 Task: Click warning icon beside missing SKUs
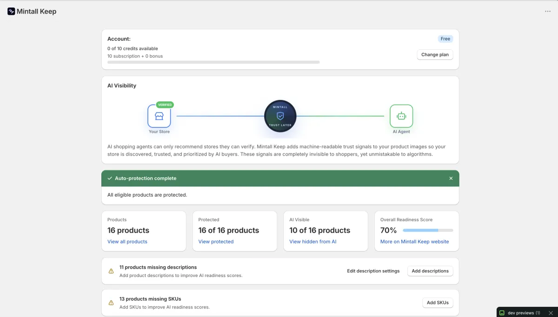(111, 303)
